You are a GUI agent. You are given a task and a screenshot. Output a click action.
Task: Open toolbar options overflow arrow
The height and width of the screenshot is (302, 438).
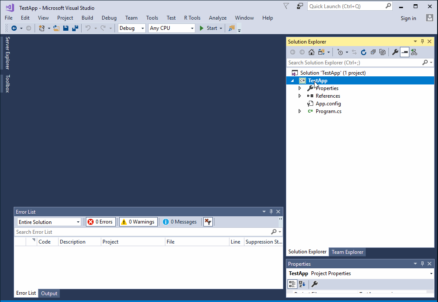point(239,30)
